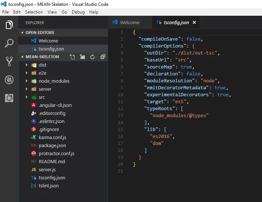Click the VS Code logo in title bar
The width and height of the screenshot is (262, 202).
click(x=4, y=4)
